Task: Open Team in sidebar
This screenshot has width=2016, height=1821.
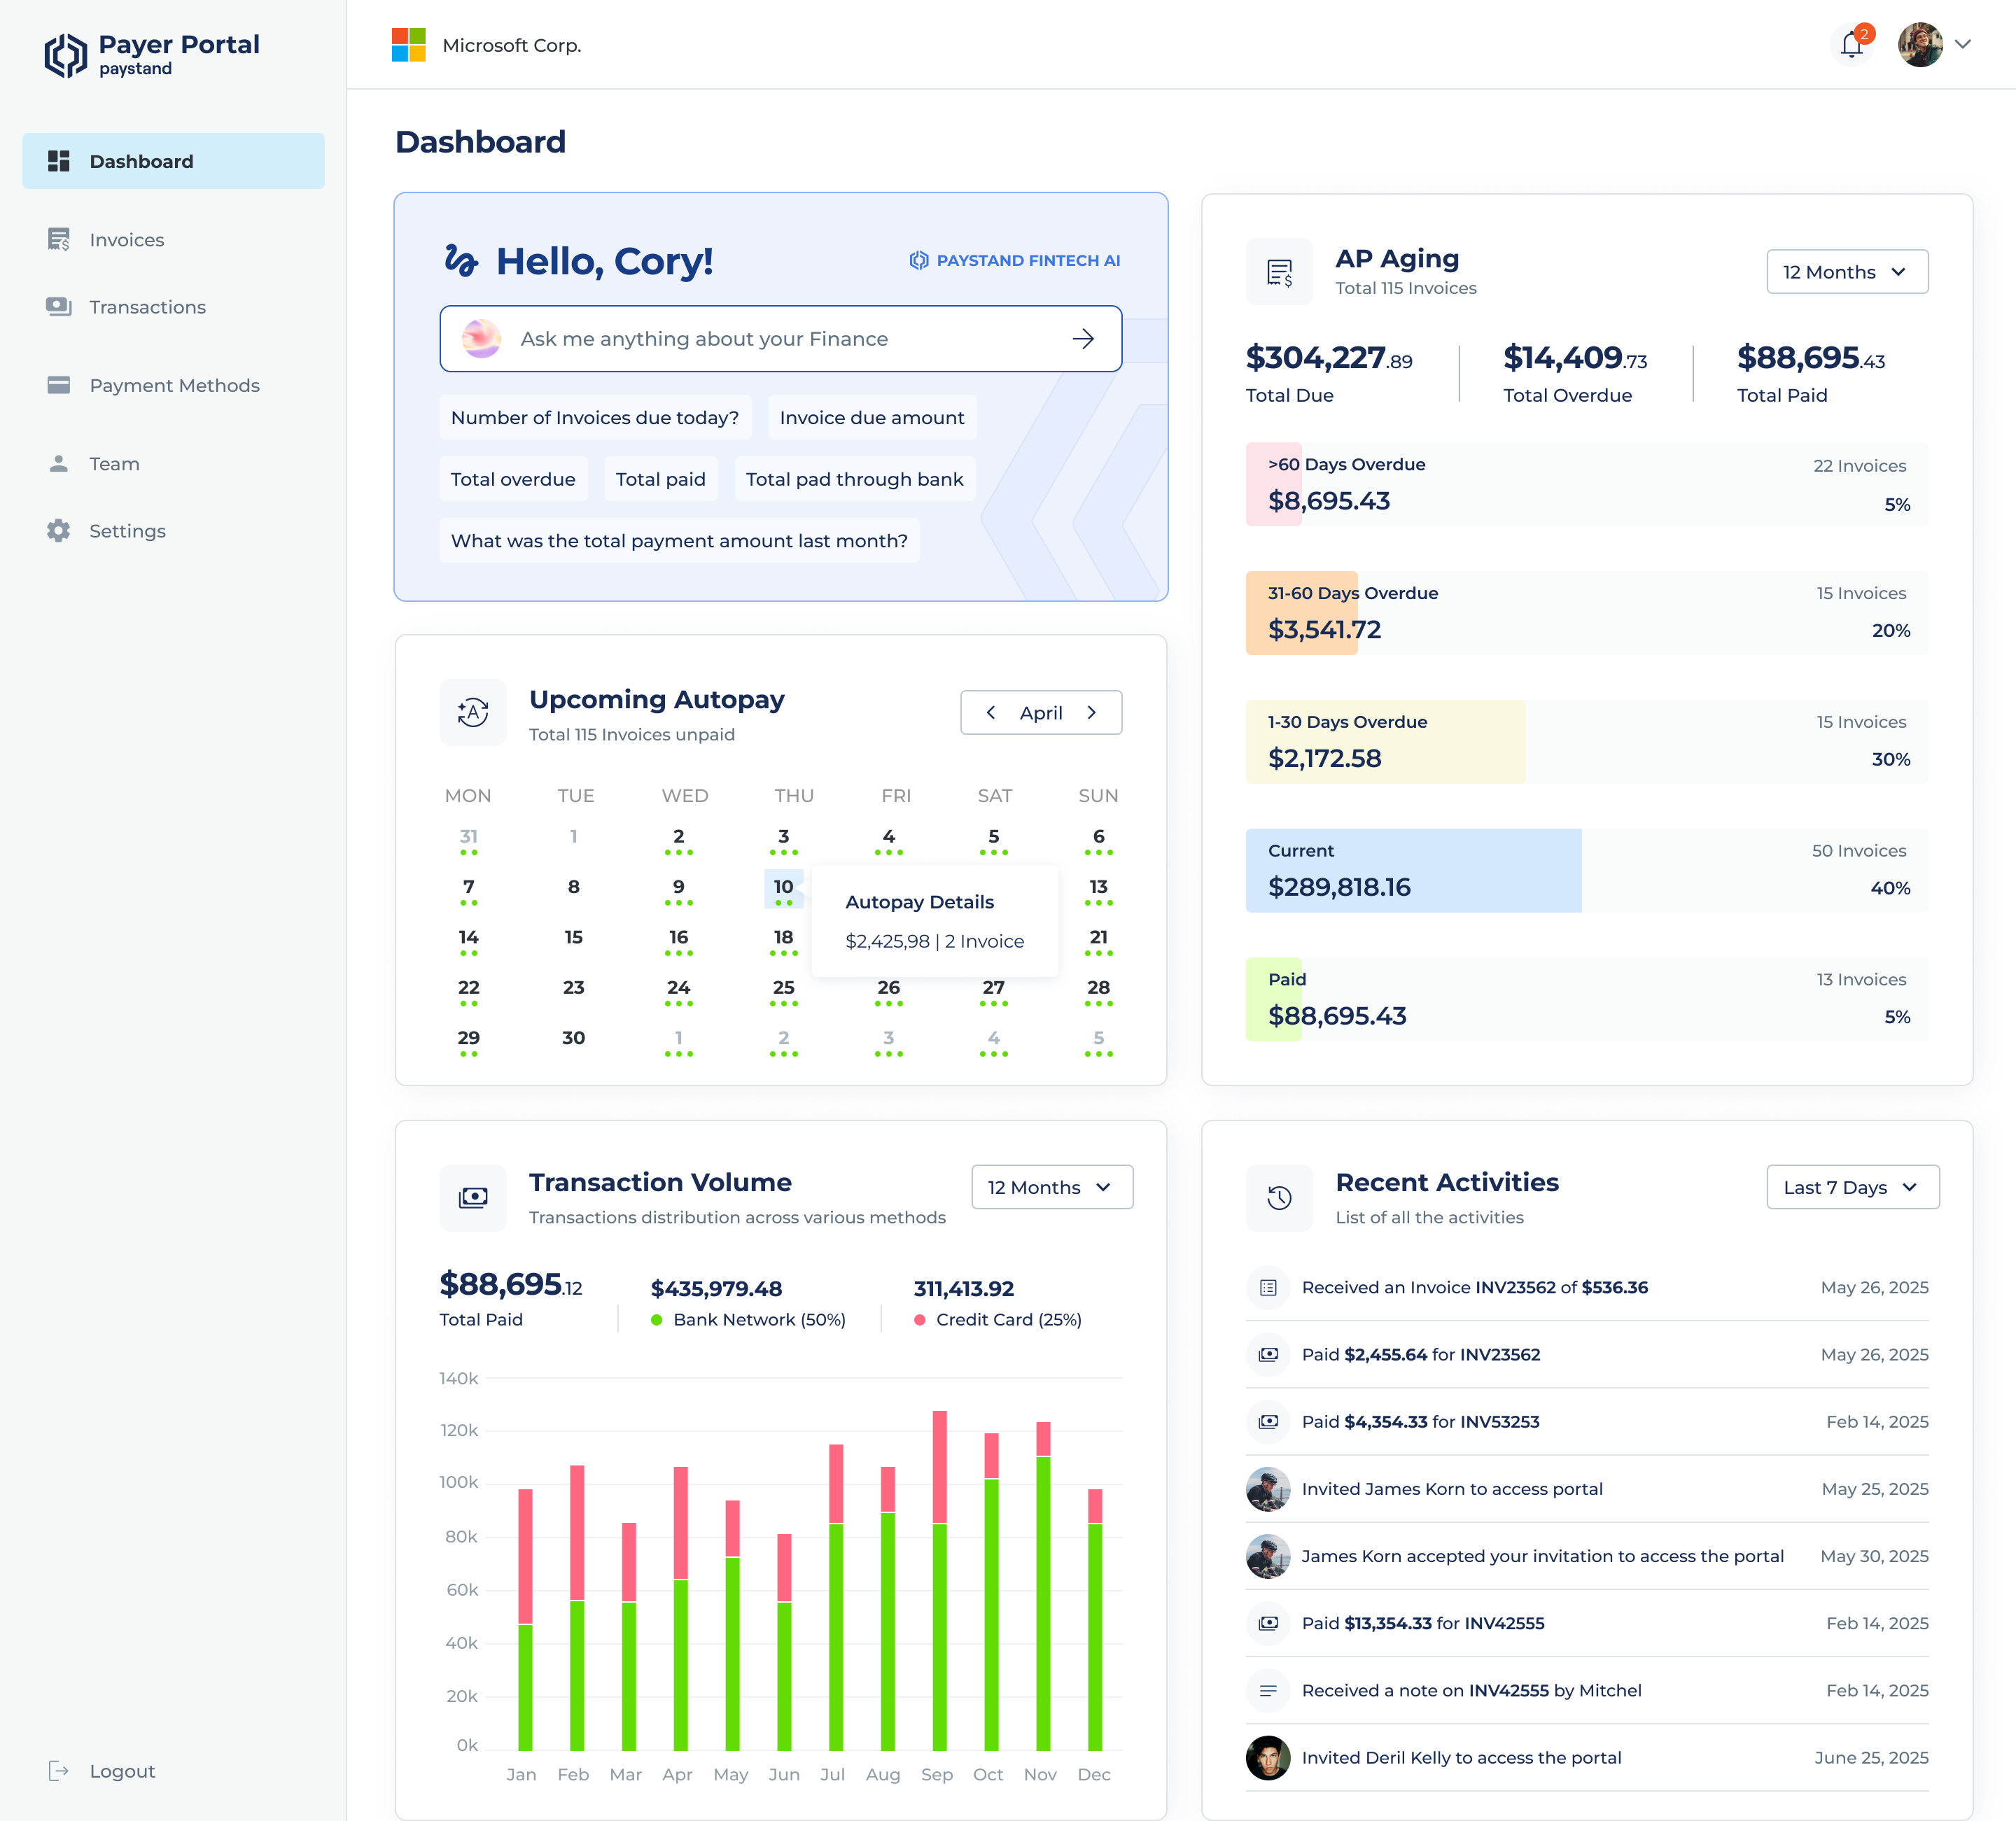Action: (x=94, y=464)
